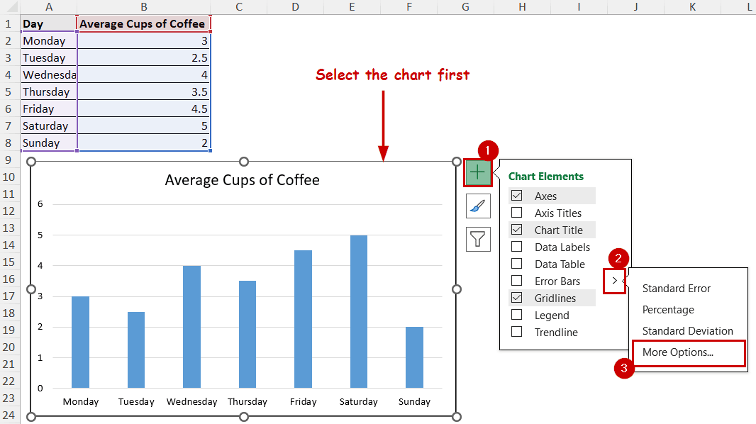Select the Thursday cell in column A
Viewport: 756px width, 424px height.
[x=49, y=91]
